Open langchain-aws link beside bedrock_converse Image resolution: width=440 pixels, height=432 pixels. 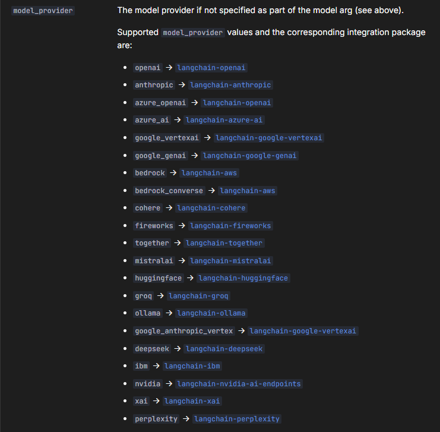[248, 191]
